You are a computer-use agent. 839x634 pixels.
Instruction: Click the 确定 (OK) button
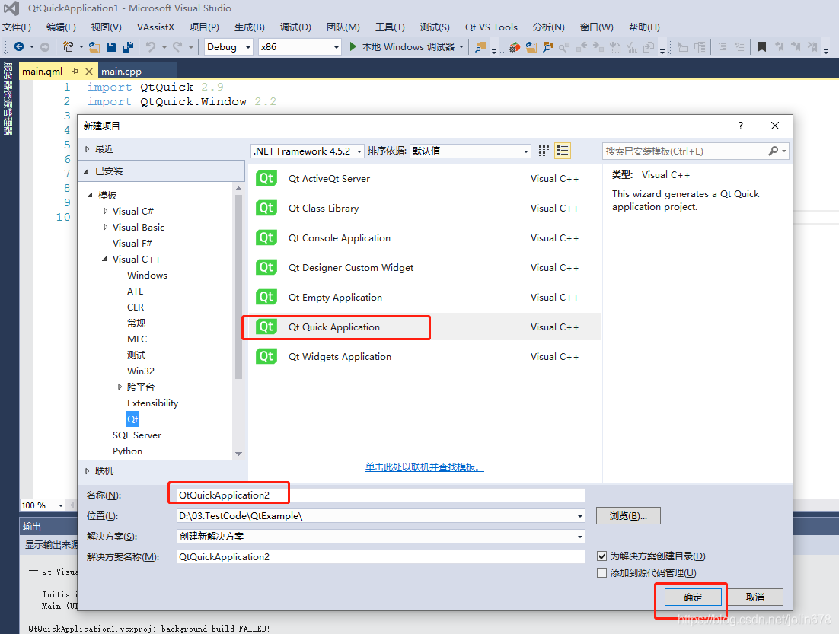pyautogui.click(x=693, y=597)
